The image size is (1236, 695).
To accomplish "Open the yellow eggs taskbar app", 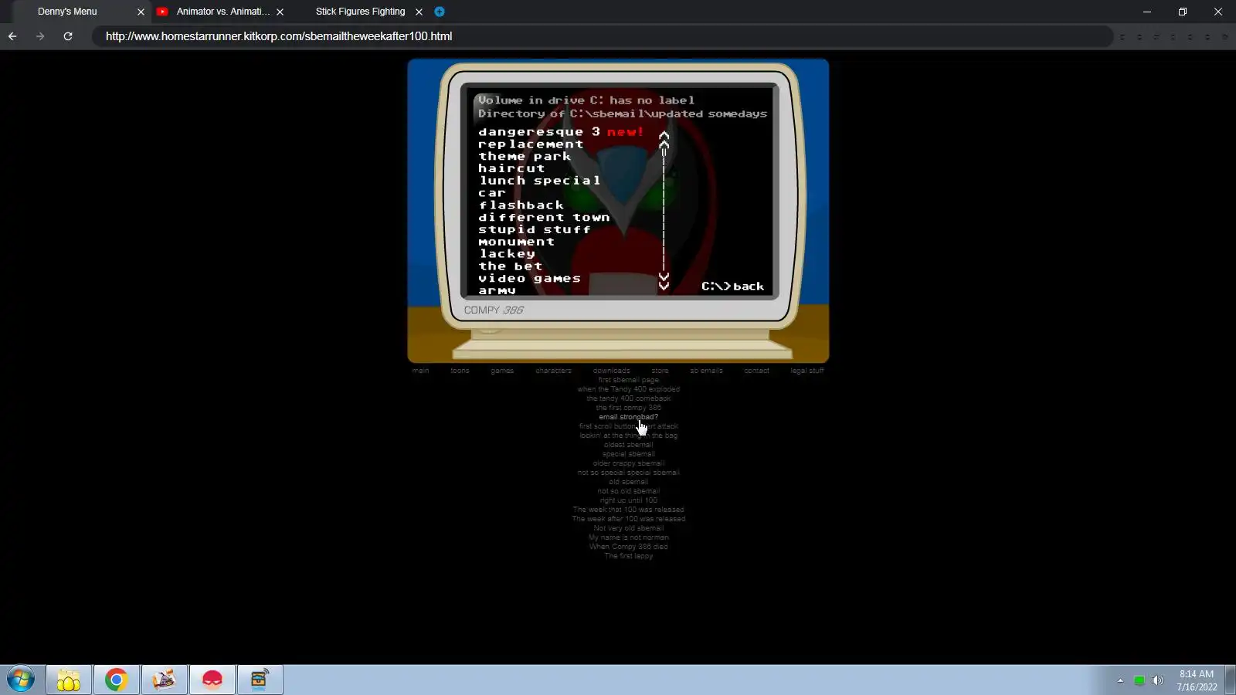I will [69, 680].
